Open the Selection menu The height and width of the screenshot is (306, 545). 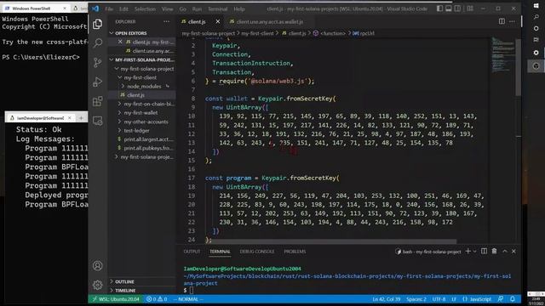click(146, 9)
